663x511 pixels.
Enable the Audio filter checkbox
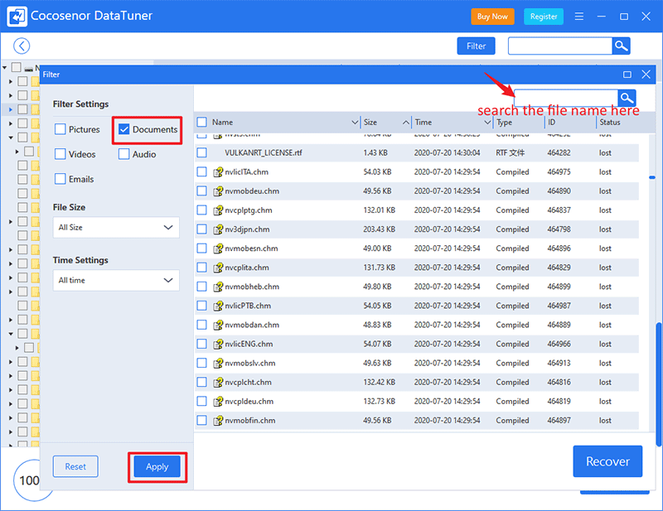tap(123, 154)
